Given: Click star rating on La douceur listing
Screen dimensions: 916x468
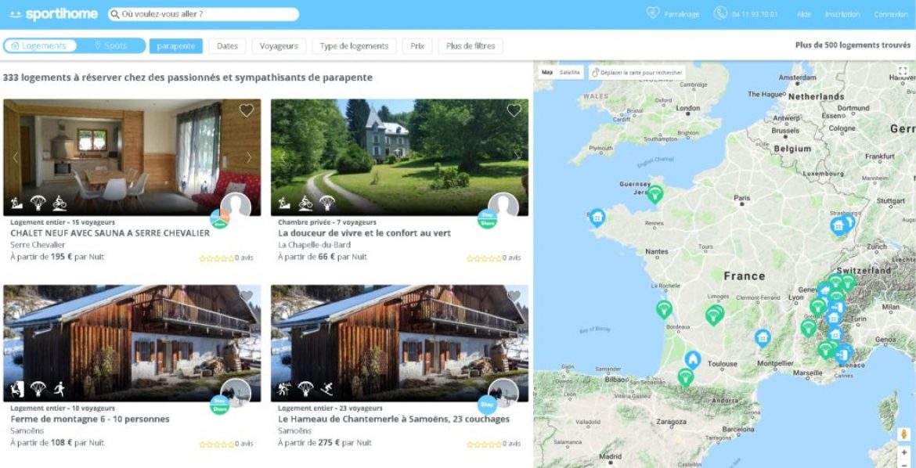Looking at the screenshot, I should point(485,257).
